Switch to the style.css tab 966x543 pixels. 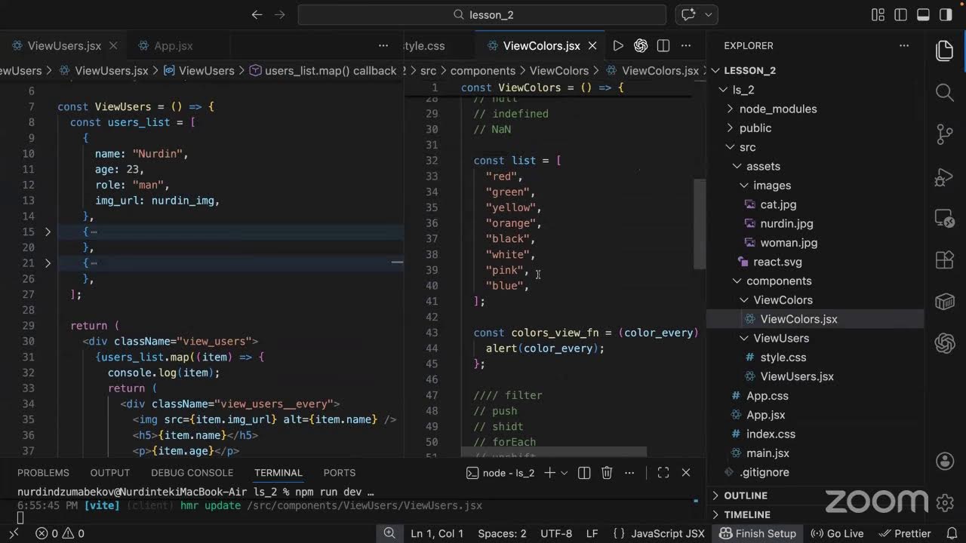pos(424,46)
